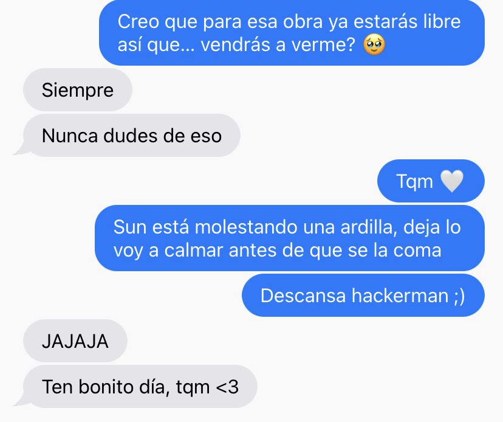Screen dimensions: 503x422
Task: Tap the message about Sun and the ardilla
Action: point(290,238)
